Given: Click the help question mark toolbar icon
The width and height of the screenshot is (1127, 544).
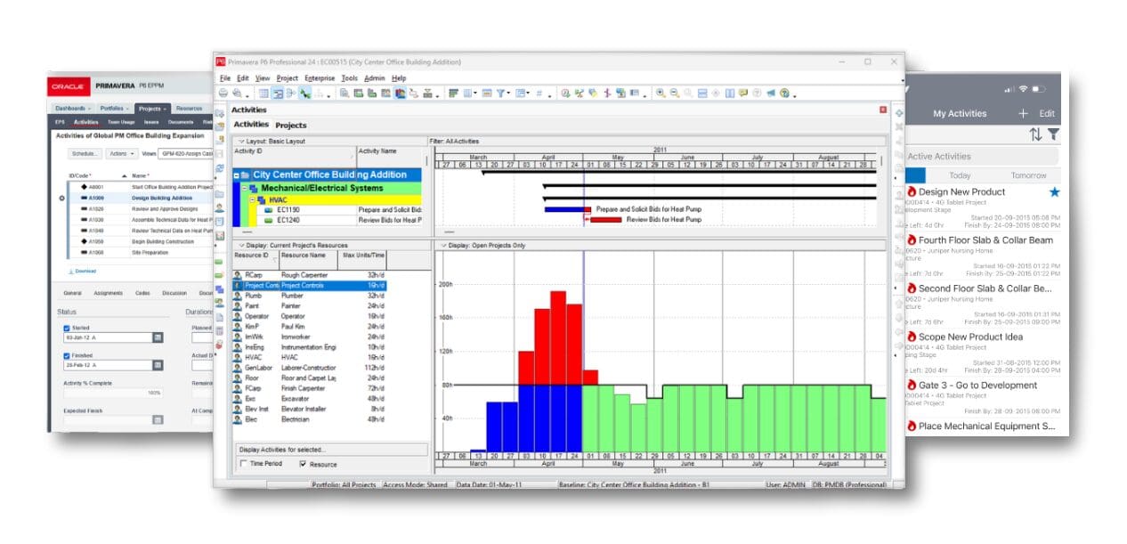Looking at the screenshot, I should [784, 93].
